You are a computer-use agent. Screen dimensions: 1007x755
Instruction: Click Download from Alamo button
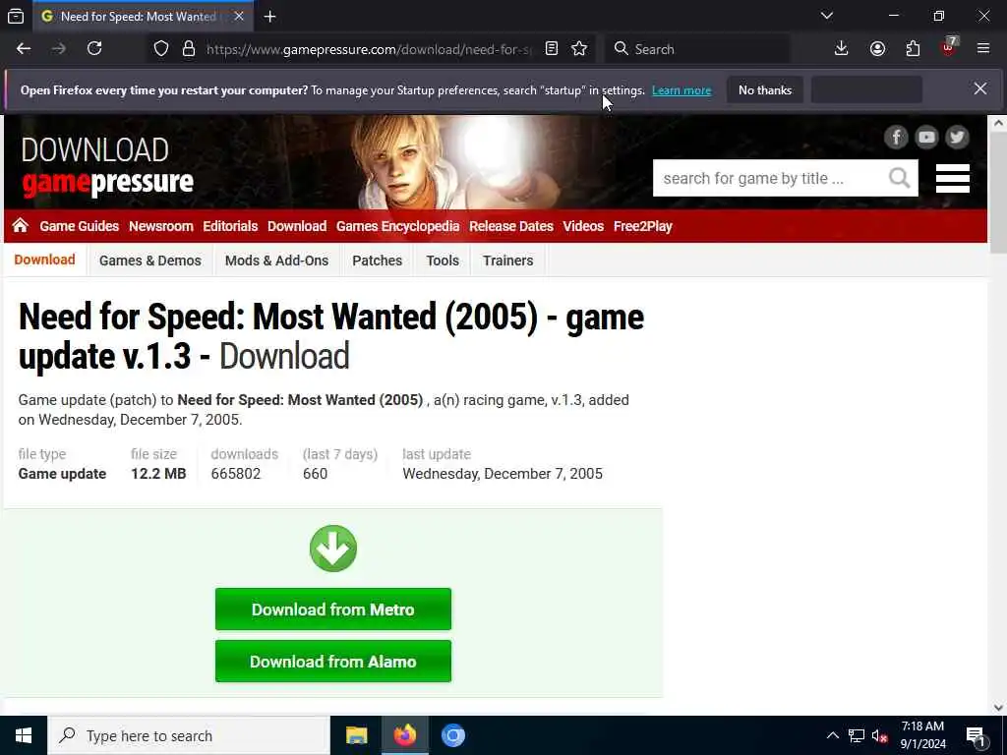click(x=332, y=662)
